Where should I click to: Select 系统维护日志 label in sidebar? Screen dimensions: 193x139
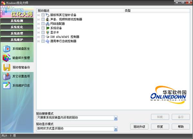click(x=21, y=85)
